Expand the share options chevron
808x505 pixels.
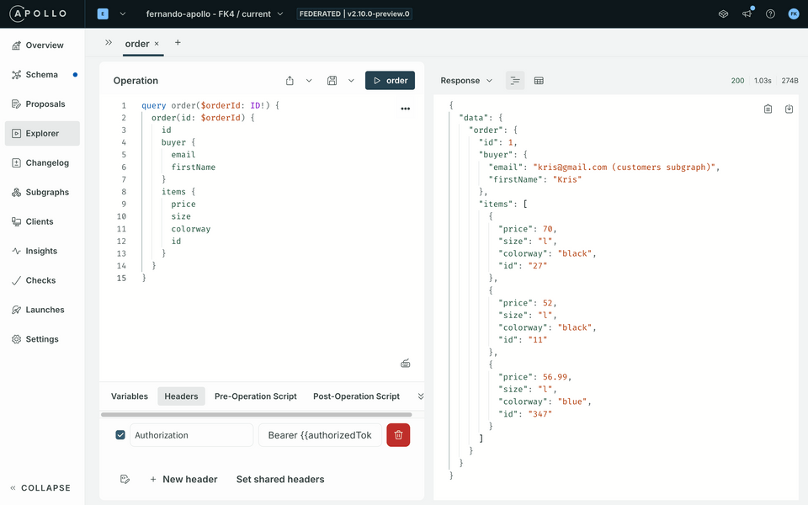[309, 81]
